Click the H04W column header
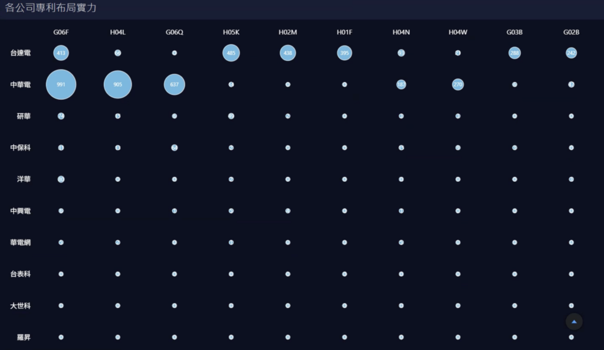The image size is (604, 350). 458,32
